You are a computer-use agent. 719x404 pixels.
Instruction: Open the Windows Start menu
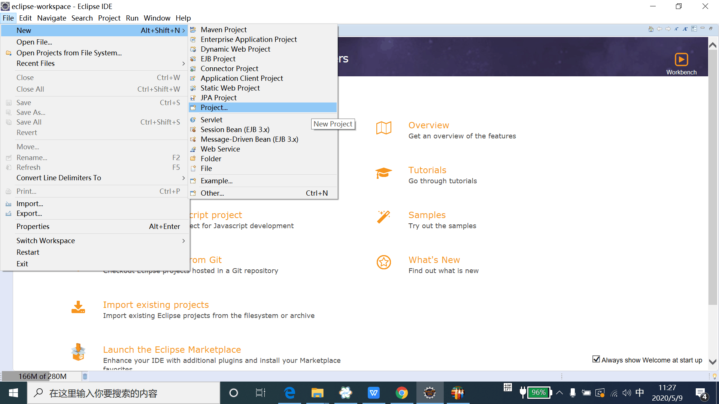point(13,393)
